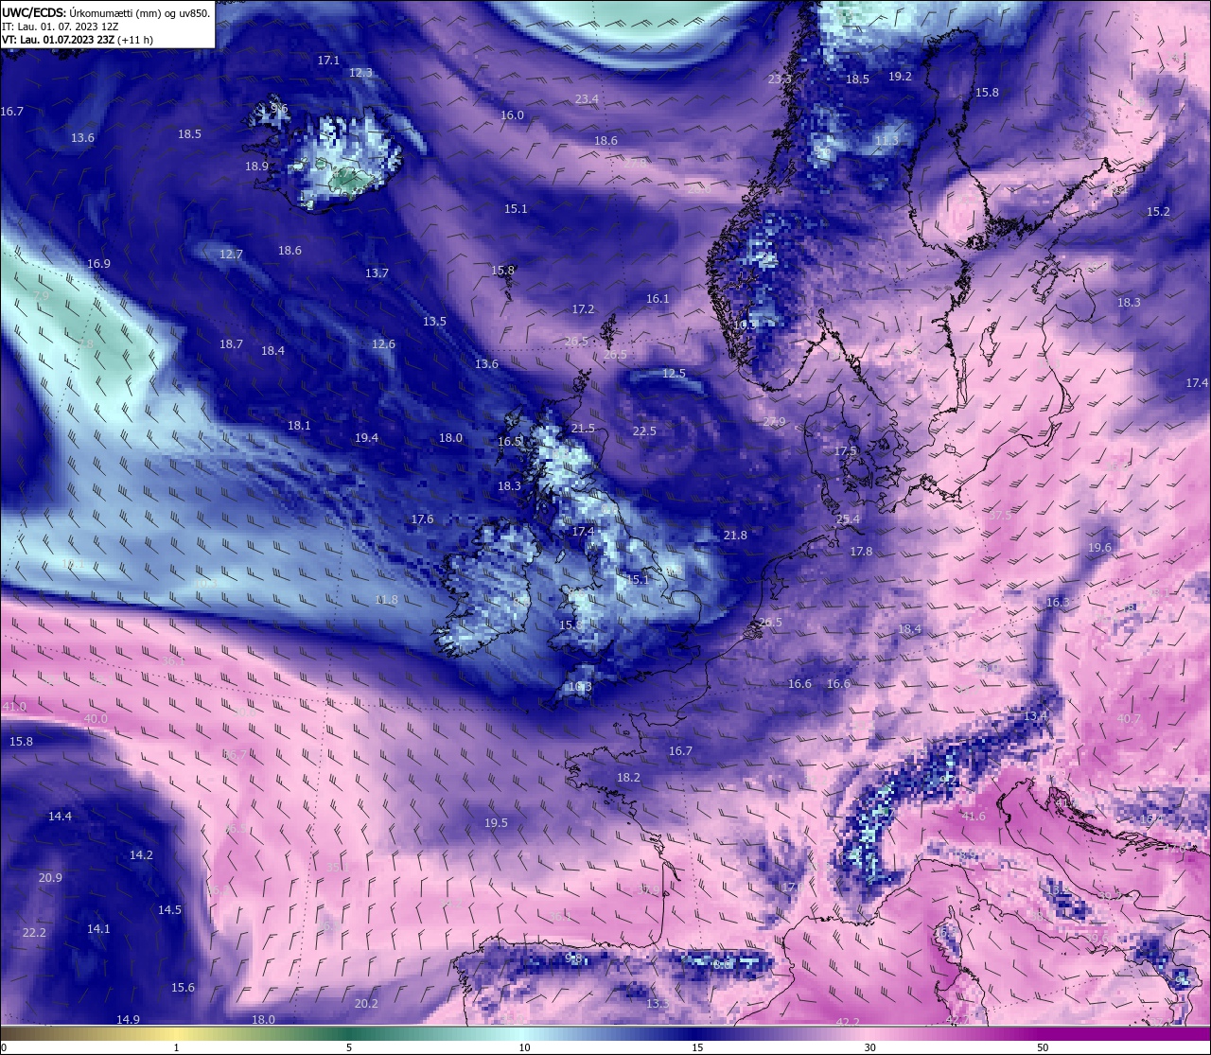Image resolution: width=1211 pixels, height=1055 pixels.
Task: Click the 14.5 value label
Action: pos(169,910)
